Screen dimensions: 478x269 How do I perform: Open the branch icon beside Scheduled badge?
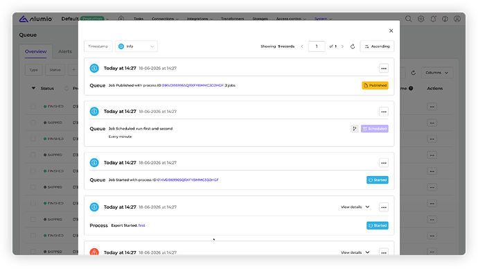pos(354,129)
